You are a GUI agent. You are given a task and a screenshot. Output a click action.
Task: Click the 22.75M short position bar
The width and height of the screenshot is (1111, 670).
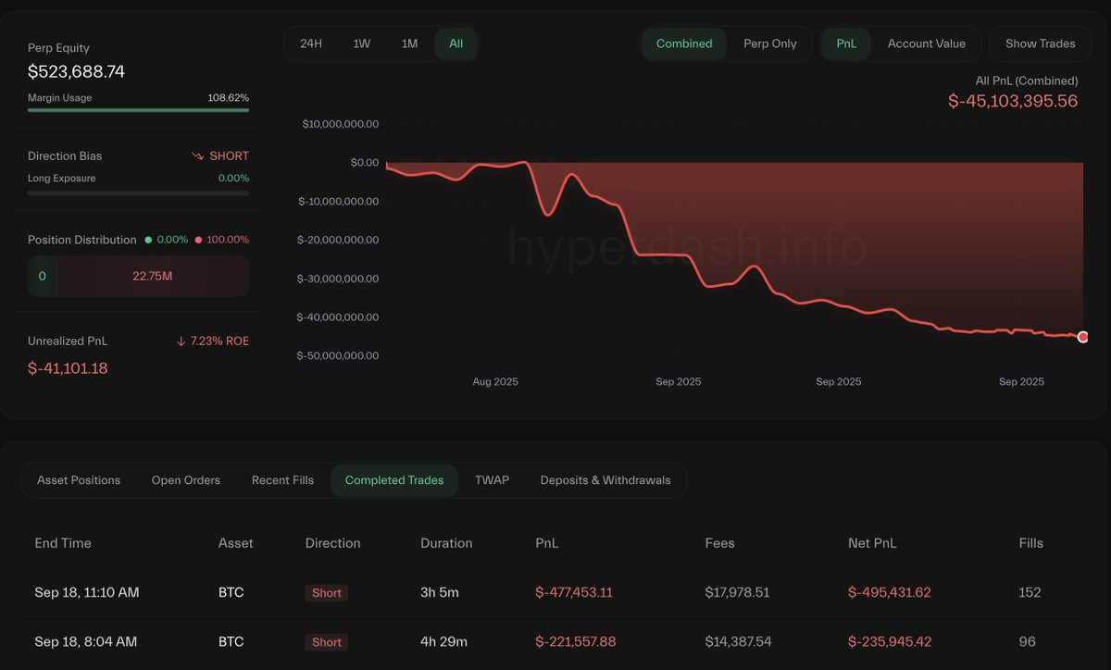[x=153, y=276]
